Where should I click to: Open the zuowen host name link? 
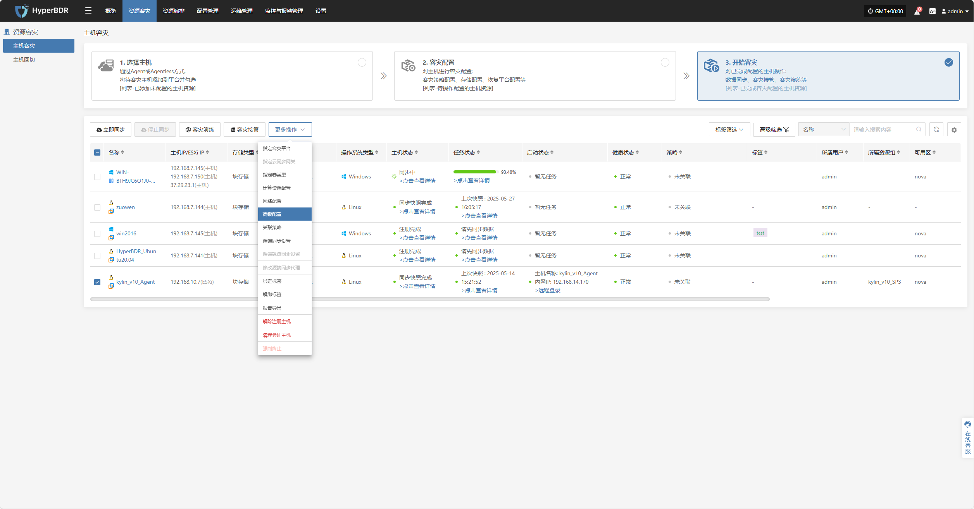(x=126, y=207)
